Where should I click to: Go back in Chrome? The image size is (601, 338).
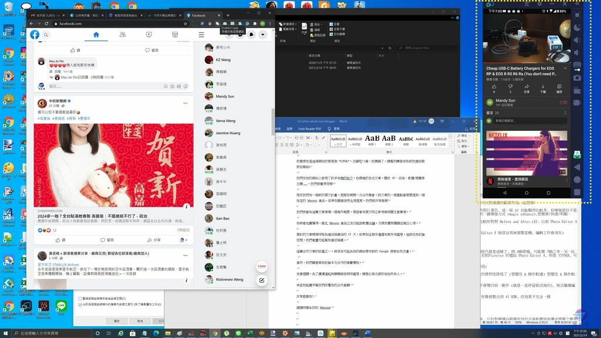tap(32, 23)
